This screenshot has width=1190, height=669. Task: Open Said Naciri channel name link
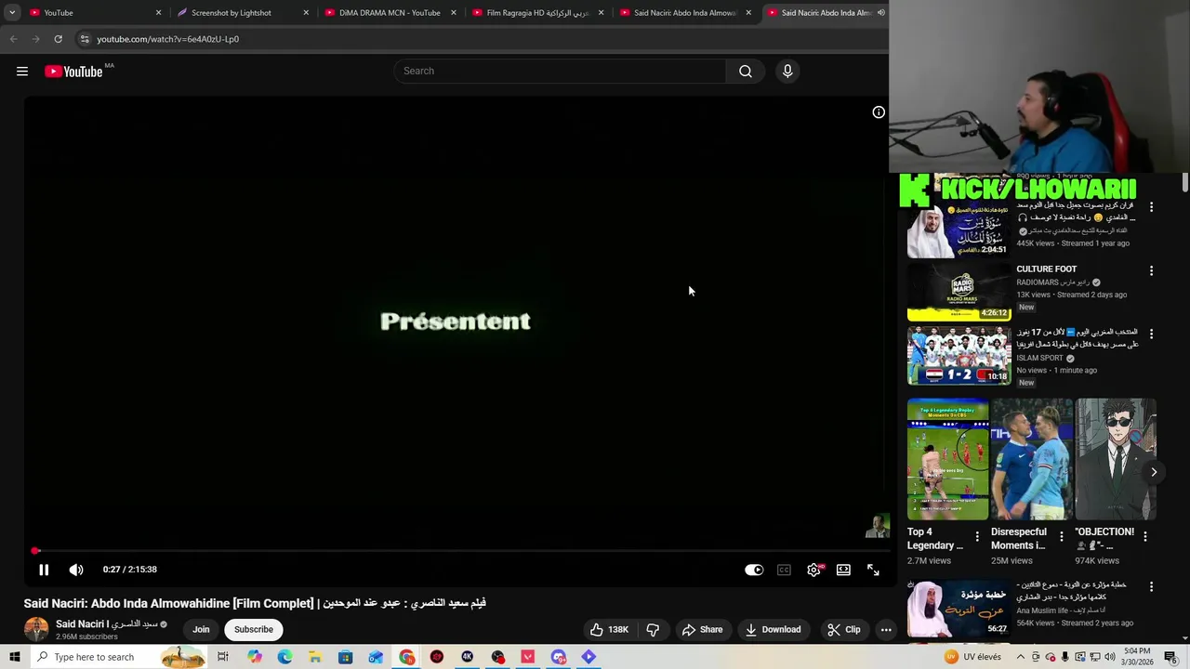107,624
